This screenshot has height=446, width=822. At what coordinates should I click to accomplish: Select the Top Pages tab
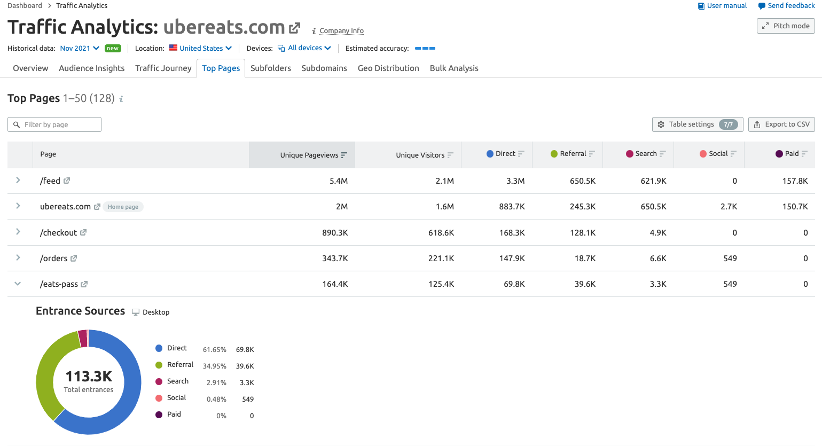(x=221, y=68)
